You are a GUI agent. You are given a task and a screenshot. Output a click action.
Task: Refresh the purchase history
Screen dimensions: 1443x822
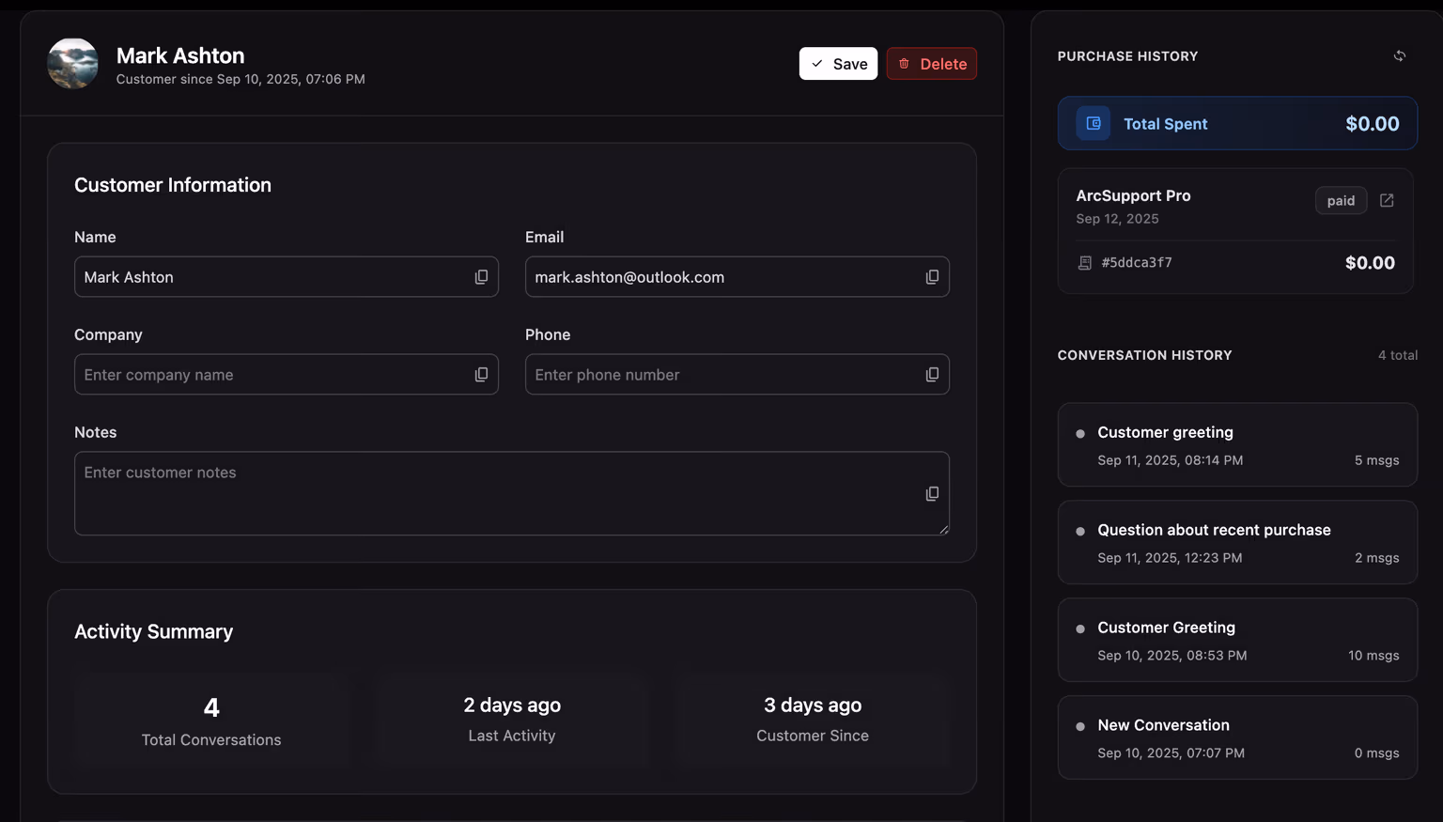pos(1399,55)
